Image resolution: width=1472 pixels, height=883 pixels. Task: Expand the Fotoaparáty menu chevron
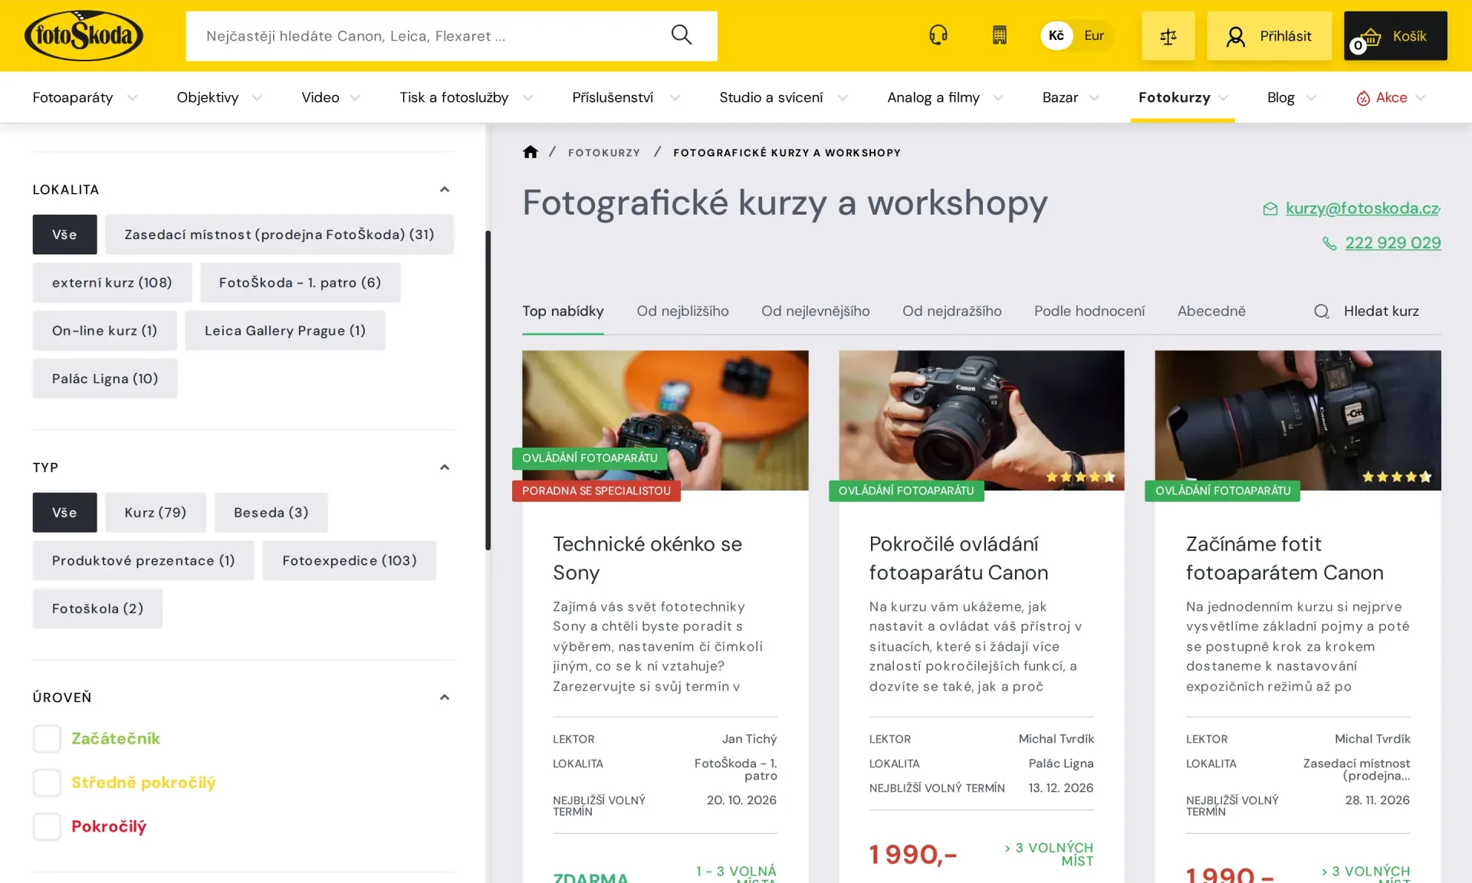[132, 98]
